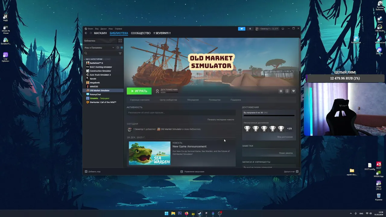Open Центр сообщества link
This screenshot has height=217, width=386.
[x=168, y=100]
